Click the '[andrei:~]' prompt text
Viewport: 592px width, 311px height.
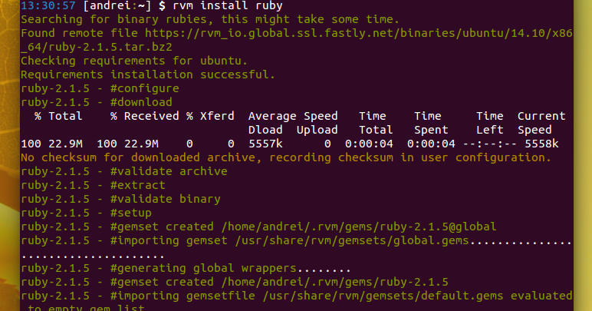(x=117, y=6)
